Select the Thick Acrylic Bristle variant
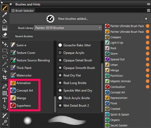This screenshot has height=128, width=151. pyautogui.click(x=79, y=98)
